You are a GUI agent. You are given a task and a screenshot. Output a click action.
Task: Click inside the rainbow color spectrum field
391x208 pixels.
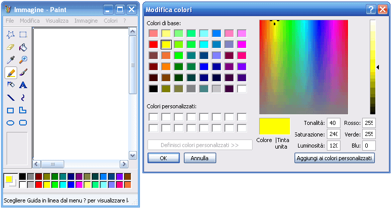(x=304, y=67)
